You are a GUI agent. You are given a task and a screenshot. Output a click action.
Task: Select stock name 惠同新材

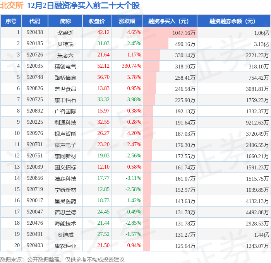pos(65,156)
